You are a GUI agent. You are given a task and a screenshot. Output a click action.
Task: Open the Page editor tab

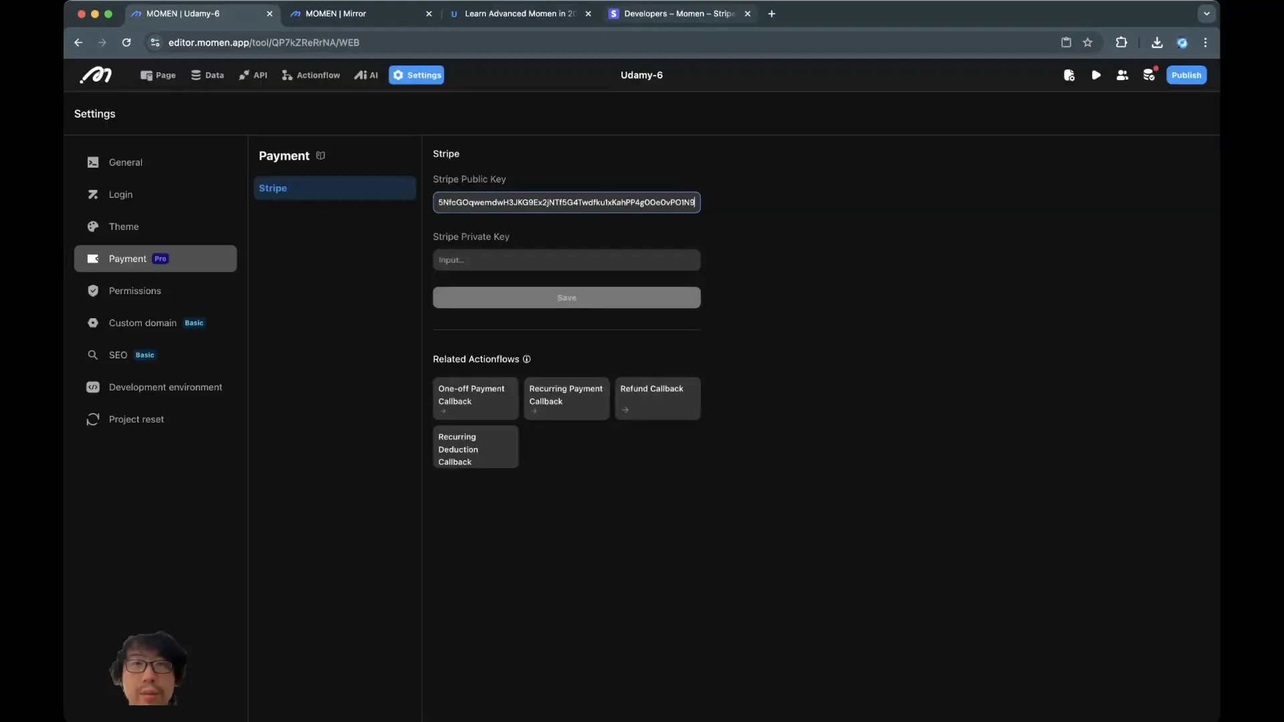[x=158, y=75]
